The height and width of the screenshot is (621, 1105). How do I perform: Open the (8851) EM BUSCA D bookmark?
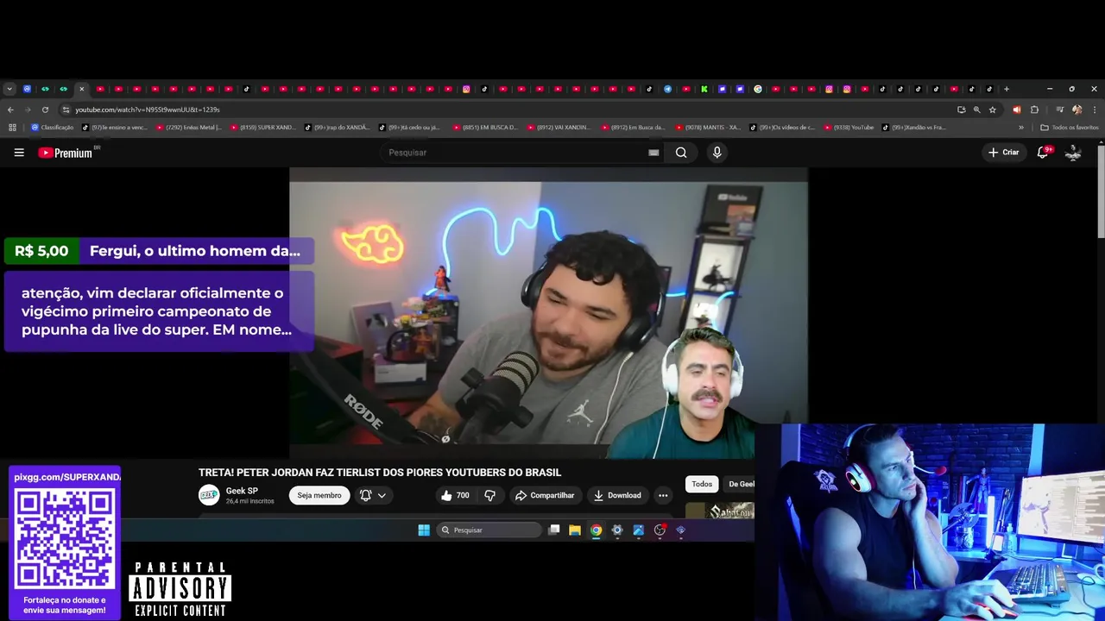pos(486,128)
